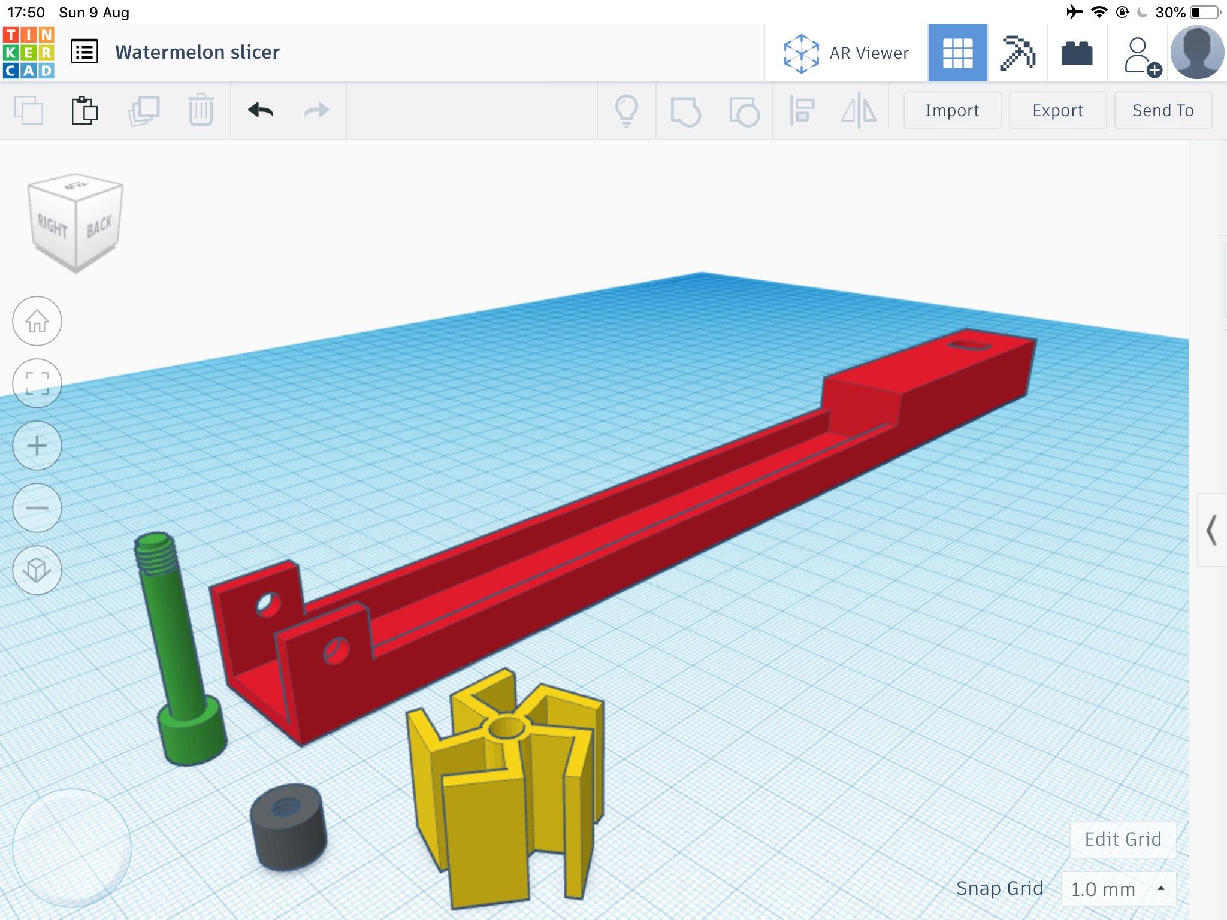The image size is (1227, 920).
Task: Click the RIGHT face of view cube
Action: click(53, 226)
